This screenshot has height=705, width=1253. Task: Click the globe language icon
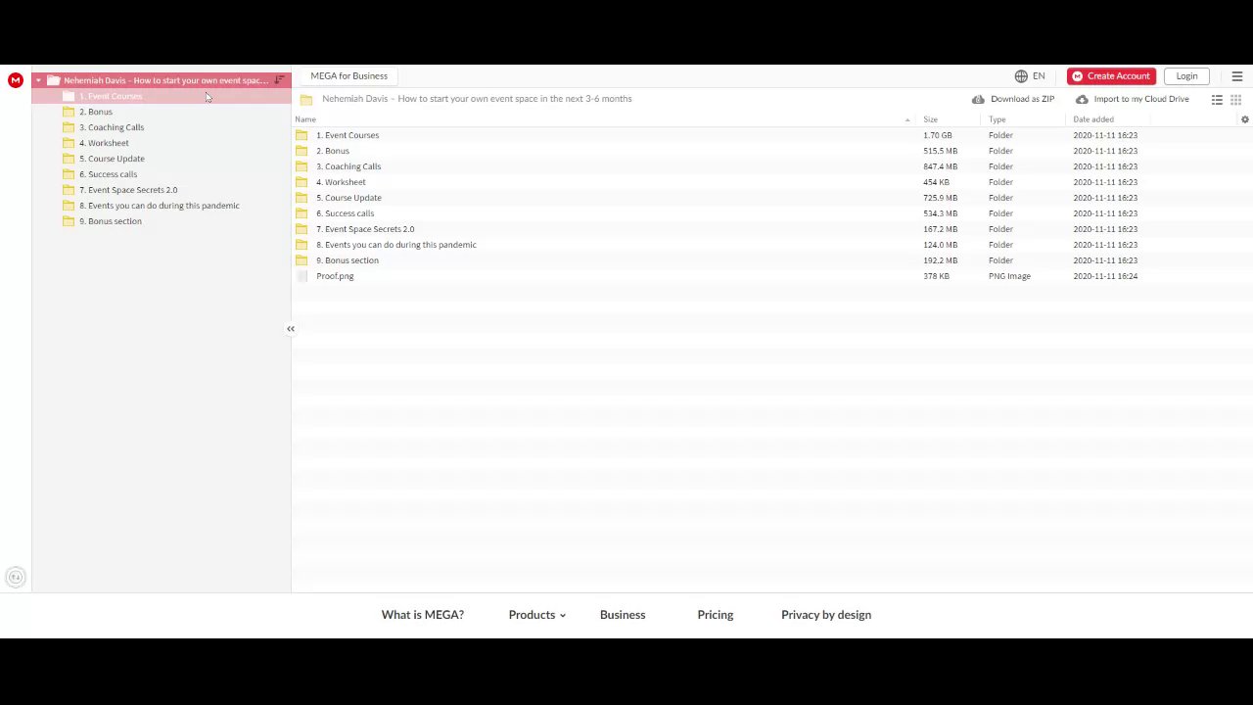1021,76
